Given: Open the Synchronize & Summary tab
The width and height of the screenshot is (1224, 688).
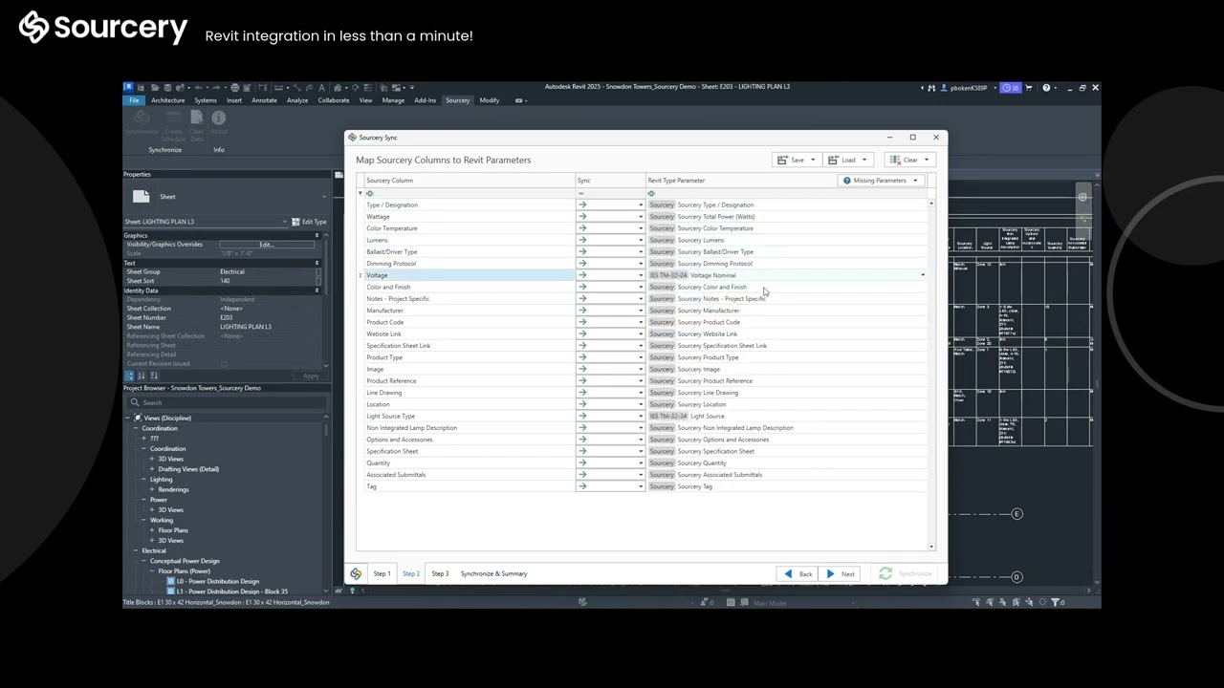Looking at the screenshot, I should click(493, 573).
